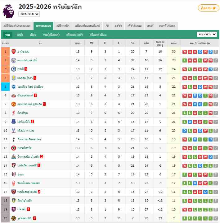Click the Liverpool club crest

13,113
